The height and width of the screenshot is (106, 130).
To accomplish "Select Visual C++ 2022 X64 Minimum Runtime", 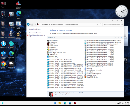I will [x=65, y=87].
